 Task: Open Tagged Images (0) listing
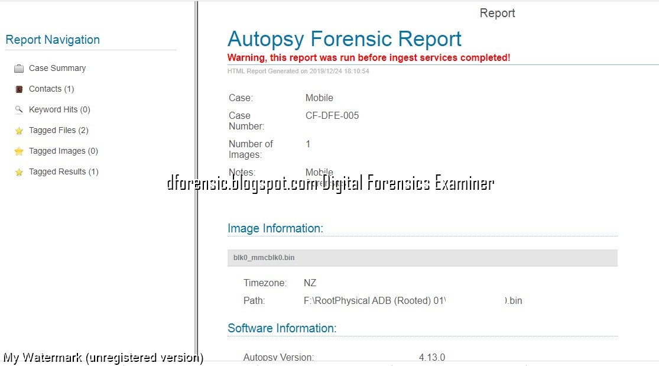(x=63, y=151)
